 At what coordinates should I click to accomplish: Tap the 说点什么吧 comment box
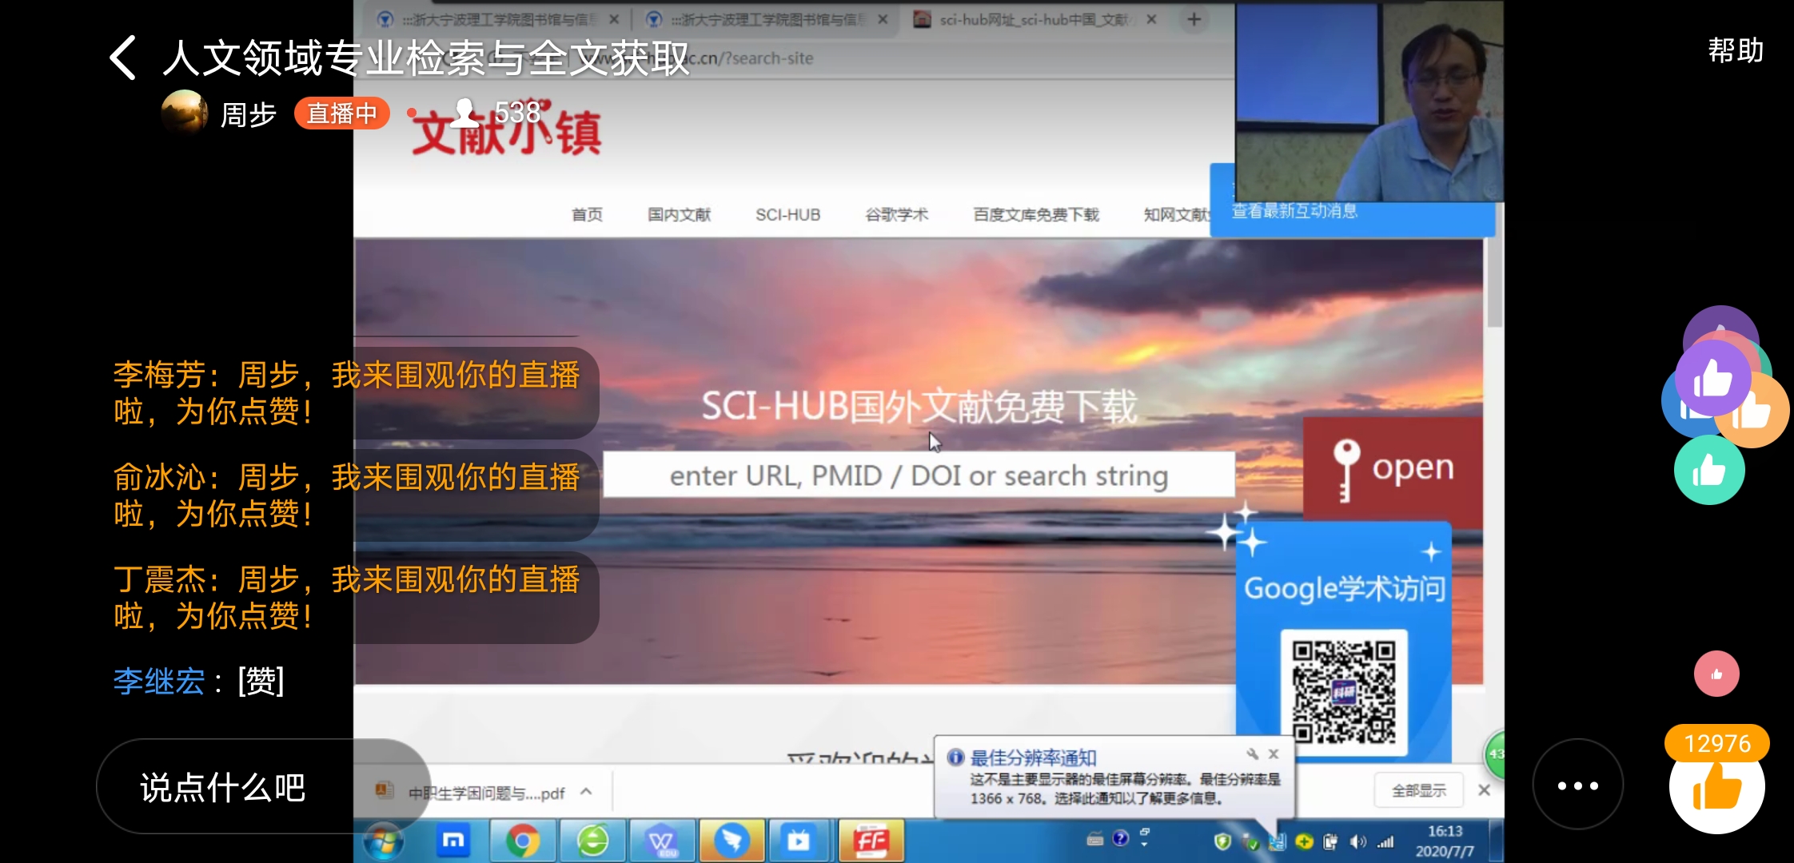coord(223,787)
